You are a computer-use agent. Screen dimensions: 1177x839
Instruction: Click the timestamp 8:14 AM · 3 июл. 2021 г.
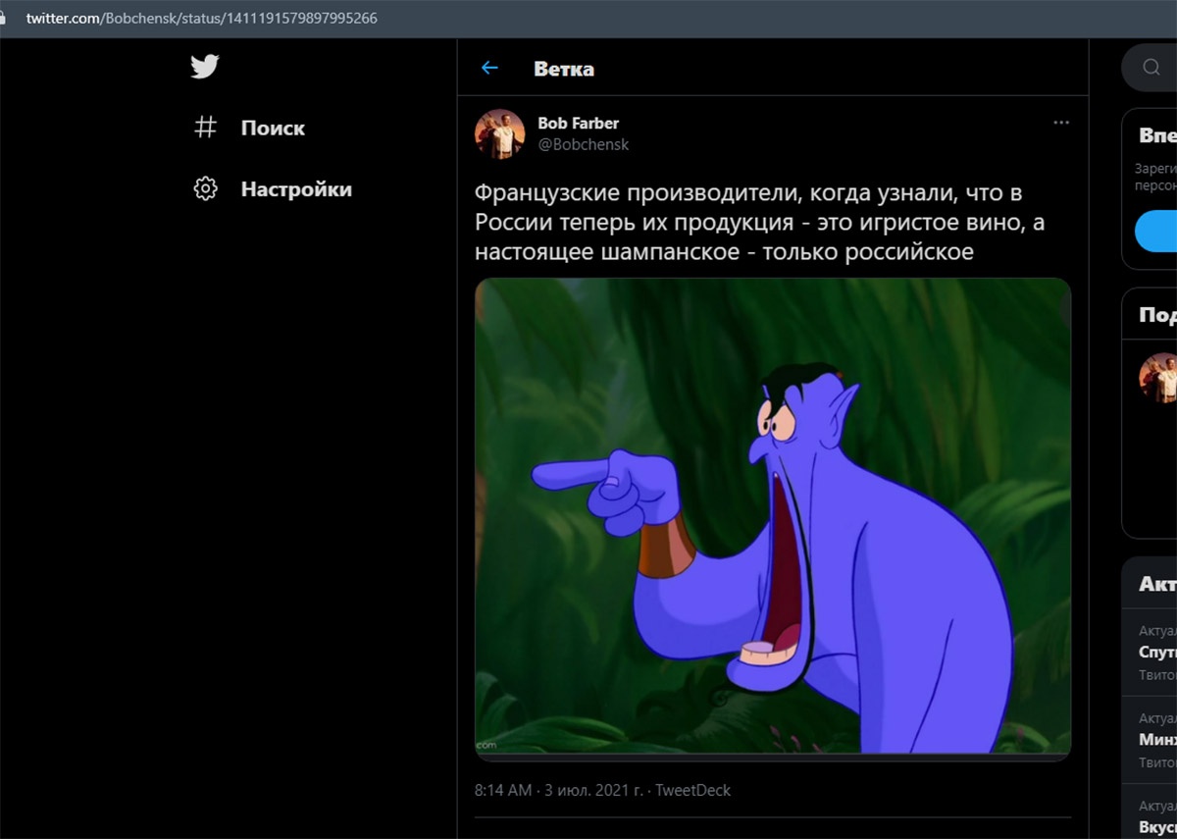(560, 790)
